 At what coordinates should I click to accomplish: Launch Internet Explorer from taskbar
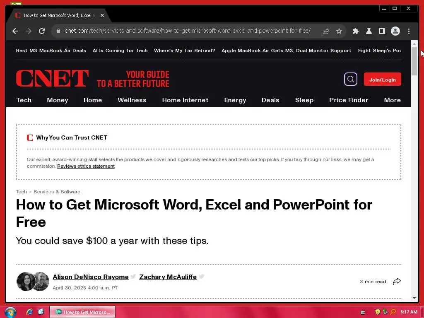pyautogui.click(x=29, y=312)
